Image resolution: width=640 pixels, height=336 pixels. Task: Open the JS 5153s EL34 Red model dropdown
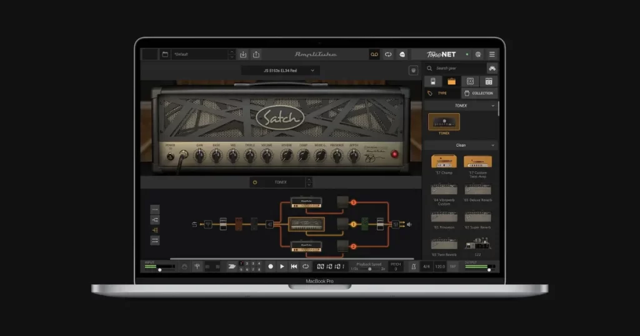pos(281,71)
